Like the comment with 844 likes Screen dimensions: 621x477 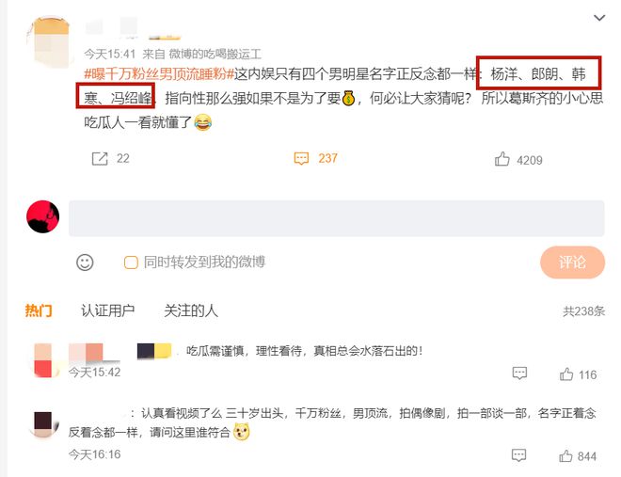tap(565, 456)
